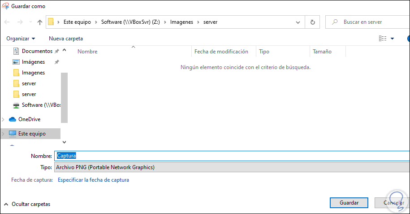
Task: Click the search magnifier icon
Action: point(335,22)
